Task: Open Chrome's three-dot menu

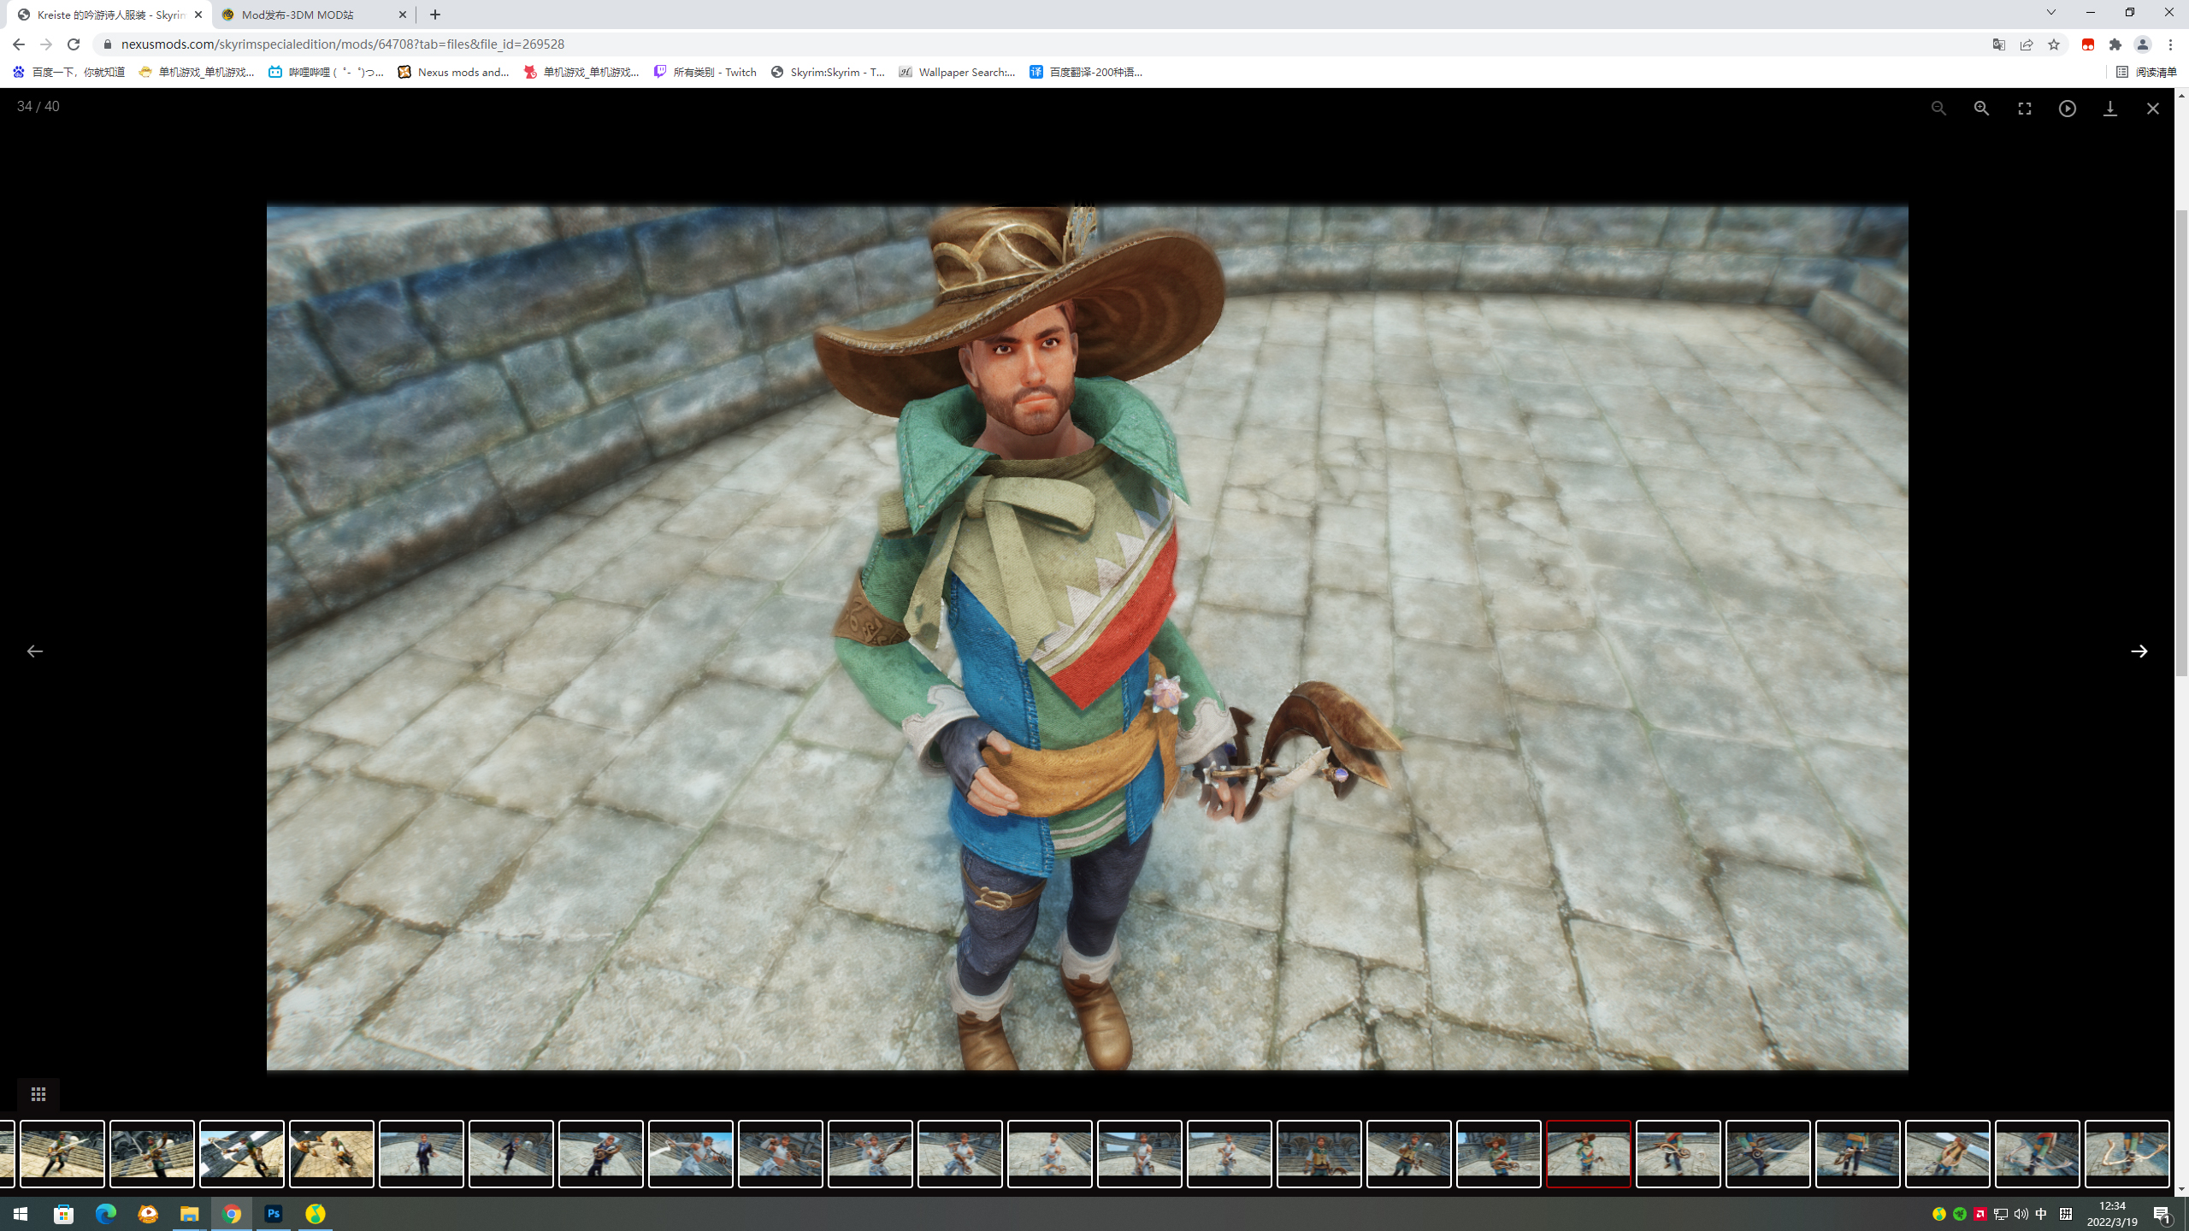Action: point(2170,44)
